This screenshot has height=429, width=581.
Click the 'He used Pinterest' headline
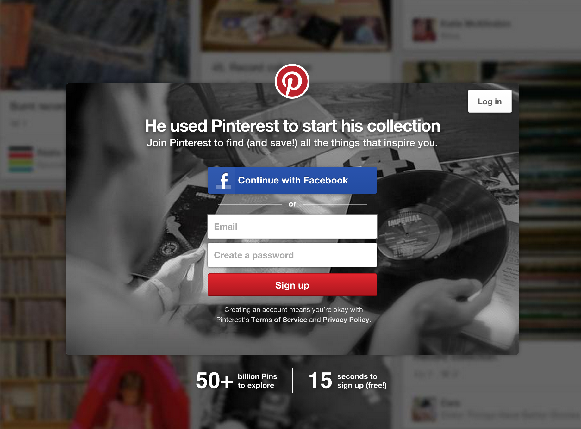coord(292,126)
